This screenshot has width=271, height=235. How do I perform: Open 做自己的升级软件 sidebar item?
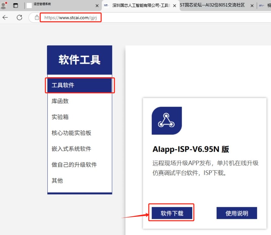(74, 165)
